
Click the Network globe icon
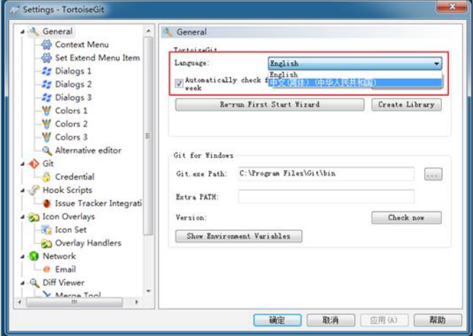pos(34,256)
